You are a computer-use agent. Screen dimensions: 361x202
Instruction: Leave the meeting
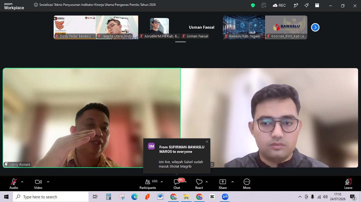(x=348, y=184)
